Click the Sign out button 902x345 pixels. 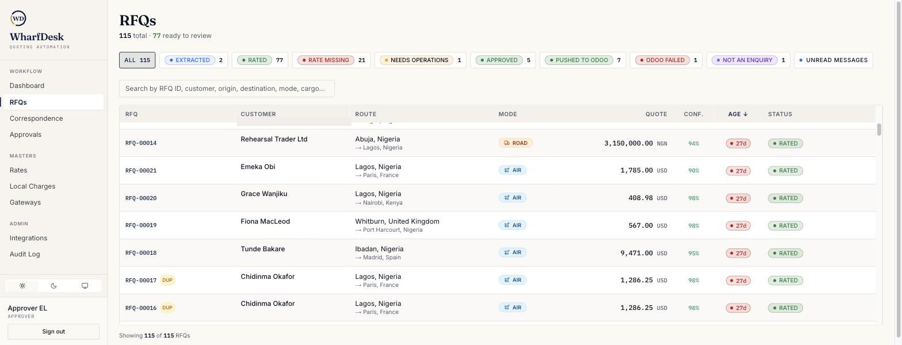pos(53,332)
